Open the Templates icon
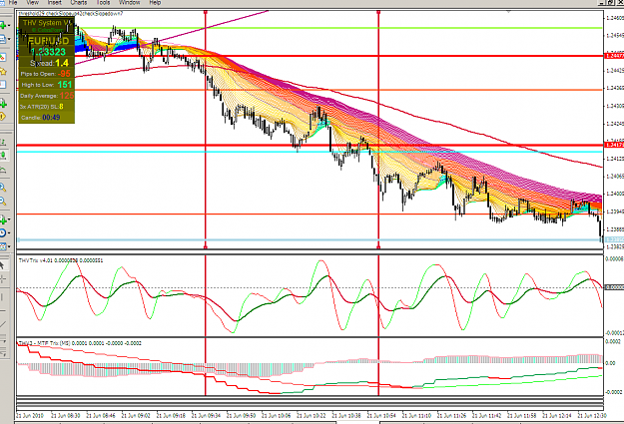The width and height of the screenshot is (624, 424). [x=3, y=246]
